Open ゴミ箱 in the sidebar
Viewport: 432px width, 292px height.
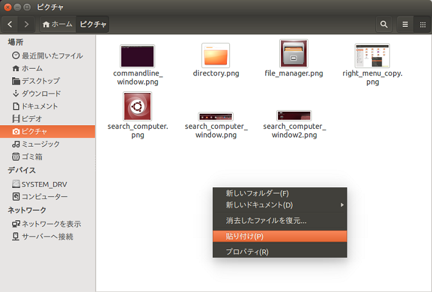coord(47,157)
